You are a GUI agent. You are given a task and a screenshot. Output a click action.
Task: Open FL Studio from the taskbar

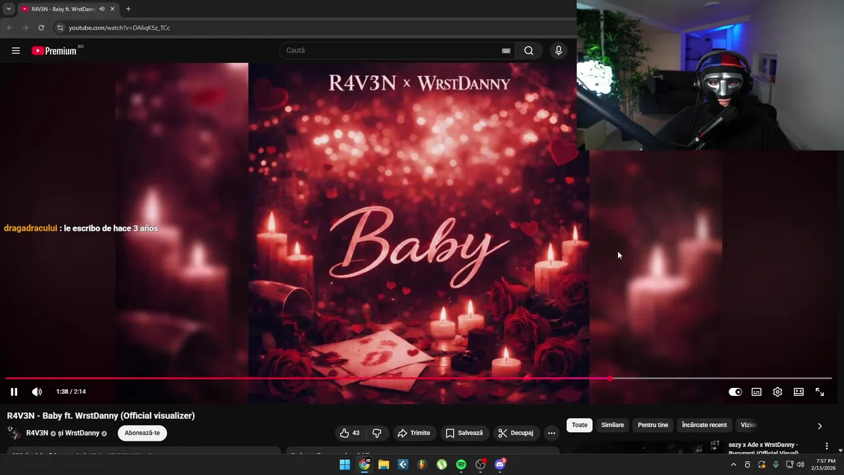pyautogui.click(x=422, y=464)
